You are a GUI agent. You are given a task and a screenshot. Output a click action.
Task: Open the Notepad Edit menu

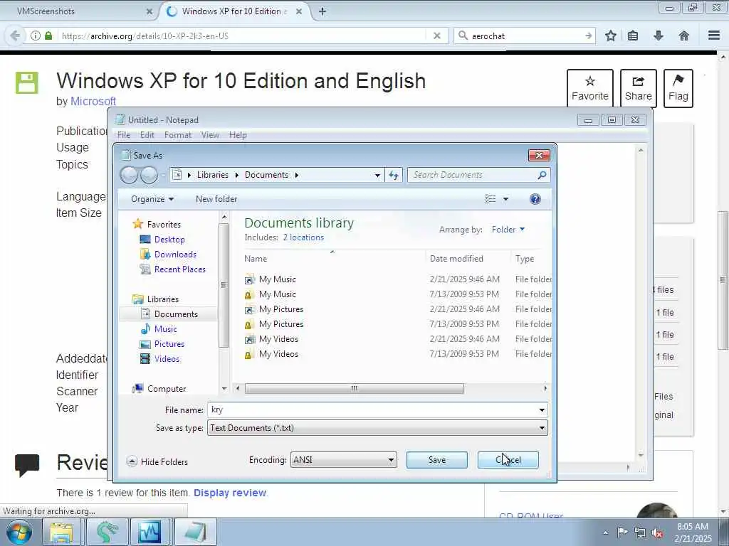(x=147, y=135)
